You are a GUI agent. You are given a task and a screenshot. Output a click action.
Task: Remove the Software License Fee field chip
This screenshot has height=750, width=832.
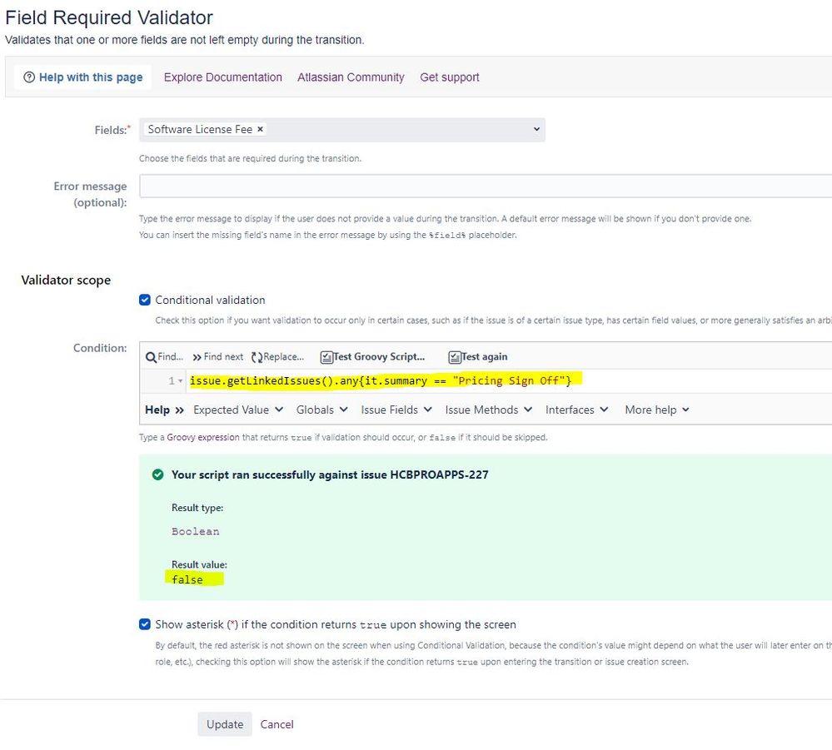(x=259, y=129)
